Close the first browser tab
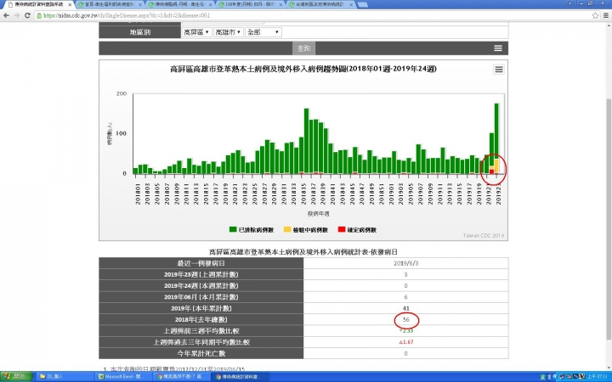 pyautogui.click(x=70, y=5)
